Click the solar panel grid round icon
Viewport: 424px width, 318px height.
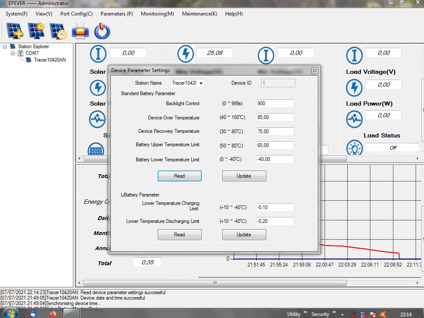96,149
